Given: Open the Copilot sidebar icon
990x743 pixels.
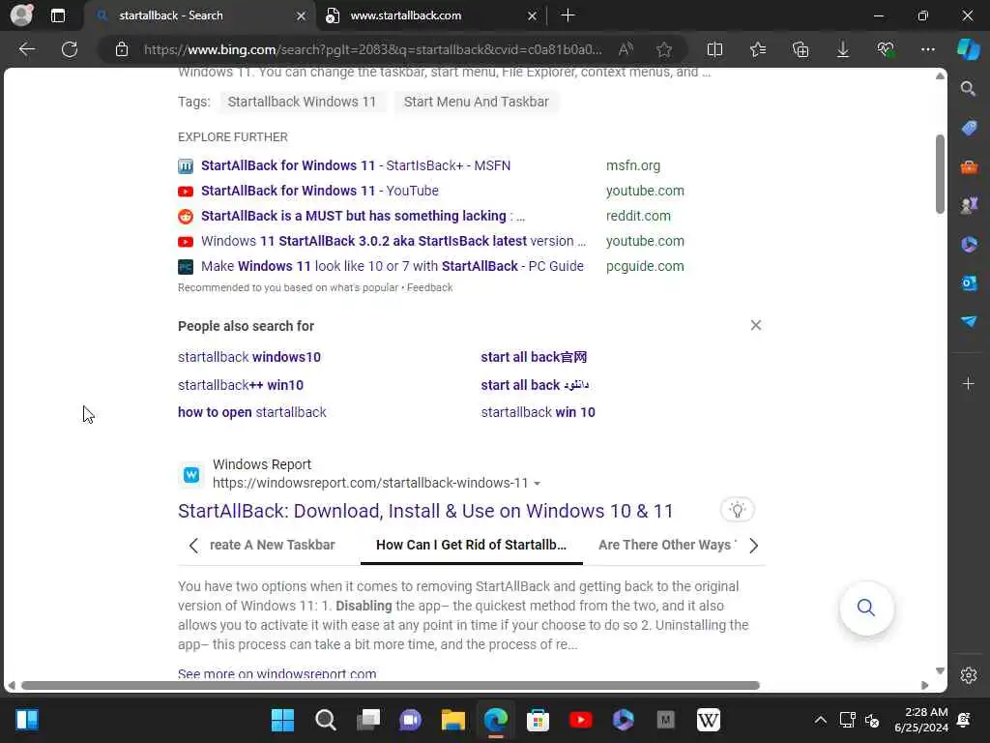Looking at the screenshot, I should 969,49.
